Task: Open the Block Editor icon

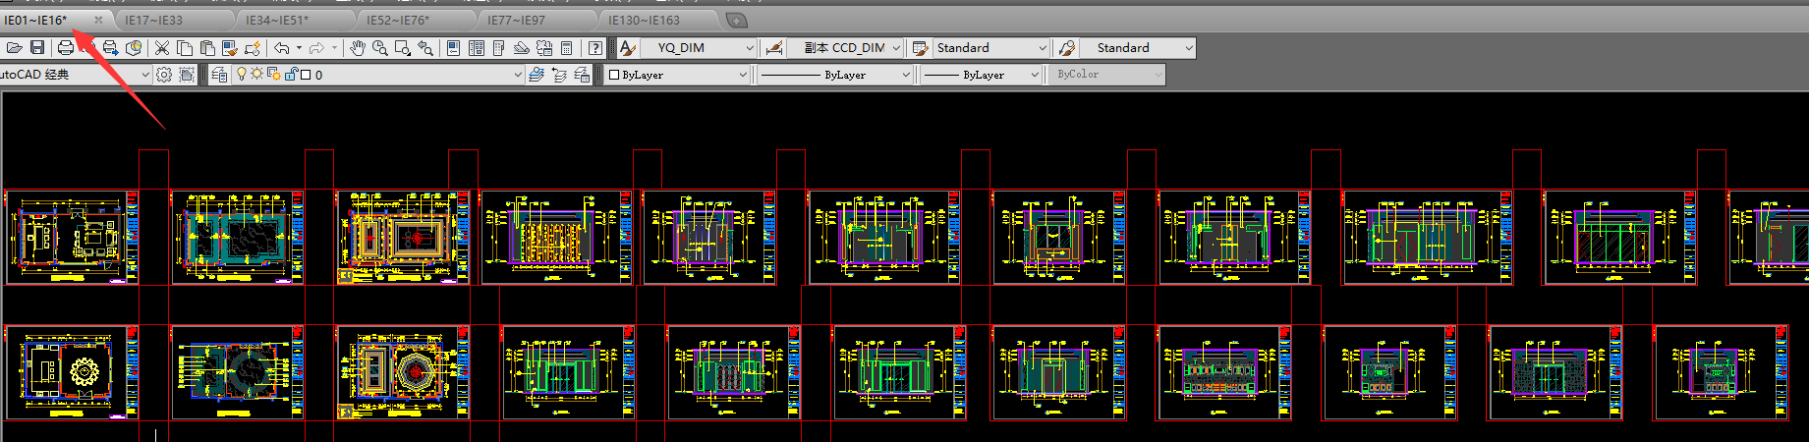Action: 254,47
